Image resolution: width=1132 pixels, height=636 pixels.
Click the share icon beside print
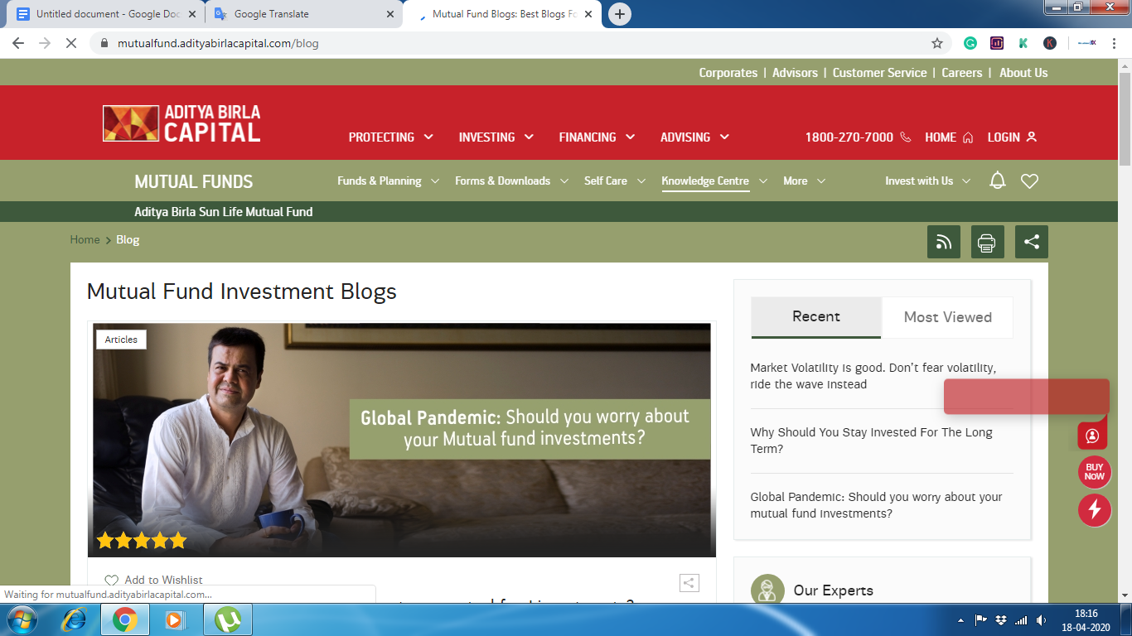[1031, 242]
